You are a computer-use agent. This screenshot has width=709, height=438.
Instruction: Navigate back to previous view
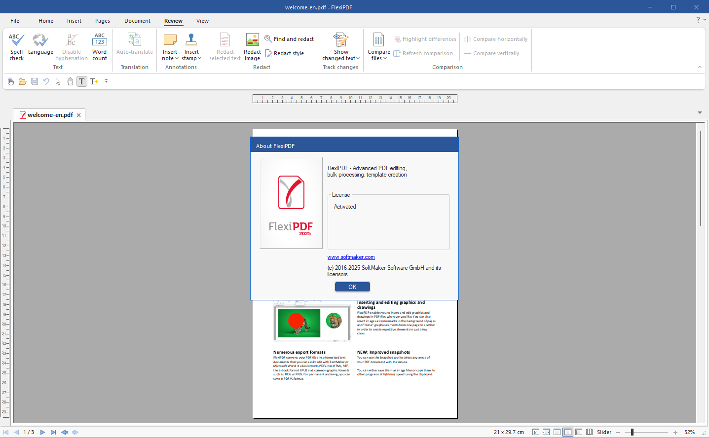point(65,432)
